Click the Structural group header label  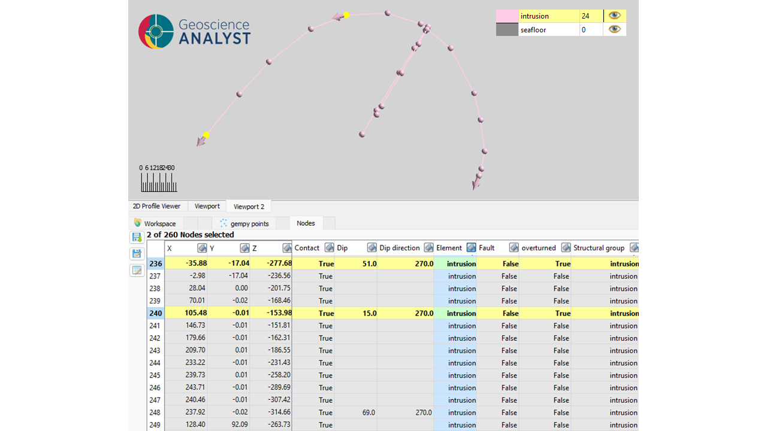tap(599, 248)
